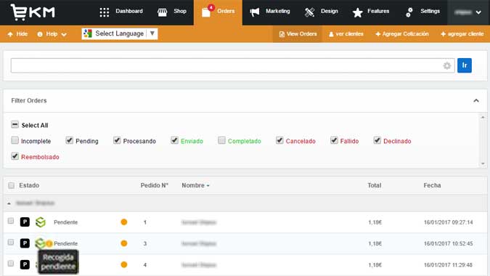
Task: Click the P payment icon for order 1
Action: 25,222
